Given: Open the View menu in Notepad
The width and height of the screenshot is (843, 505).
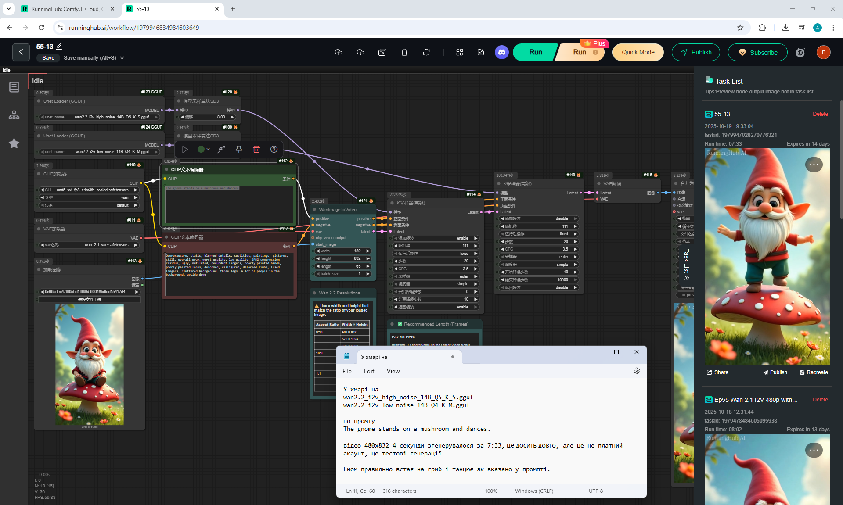Looking at the screenshot, I should click(x=393, y=371).
